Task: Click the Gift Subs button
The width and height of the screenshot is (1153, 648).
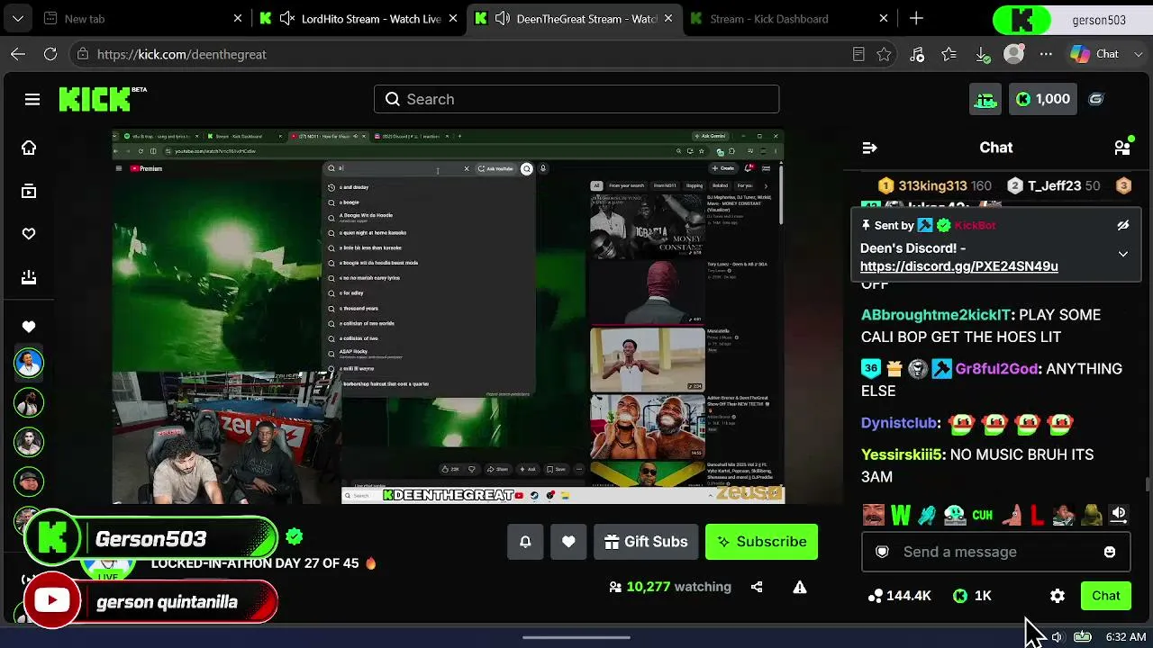Action: pyautogui.click(x=646, y=542)
